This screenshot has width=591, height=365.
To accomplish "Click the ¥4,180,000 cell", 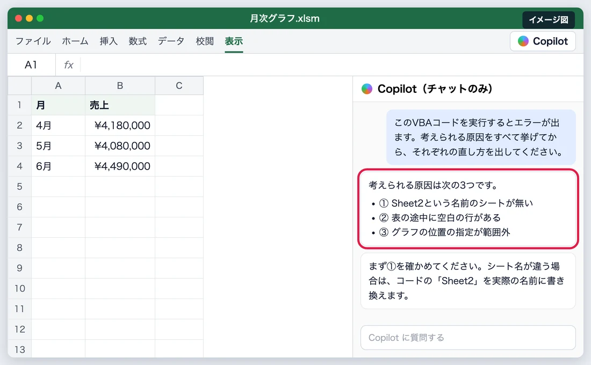I will (120, 125).
